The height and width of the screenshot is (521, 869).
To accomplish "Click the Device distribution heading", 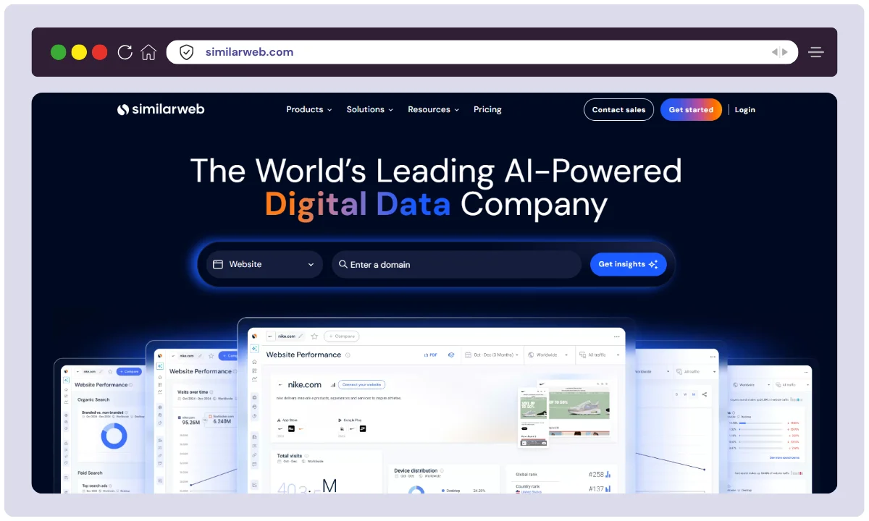I will pyautogui.click(x=416, y=471).
